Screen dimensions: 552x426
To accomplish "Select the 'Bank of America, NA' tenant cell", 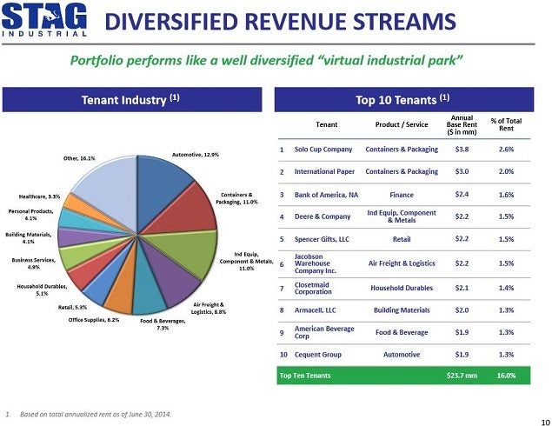I will (x=326, y=195).
